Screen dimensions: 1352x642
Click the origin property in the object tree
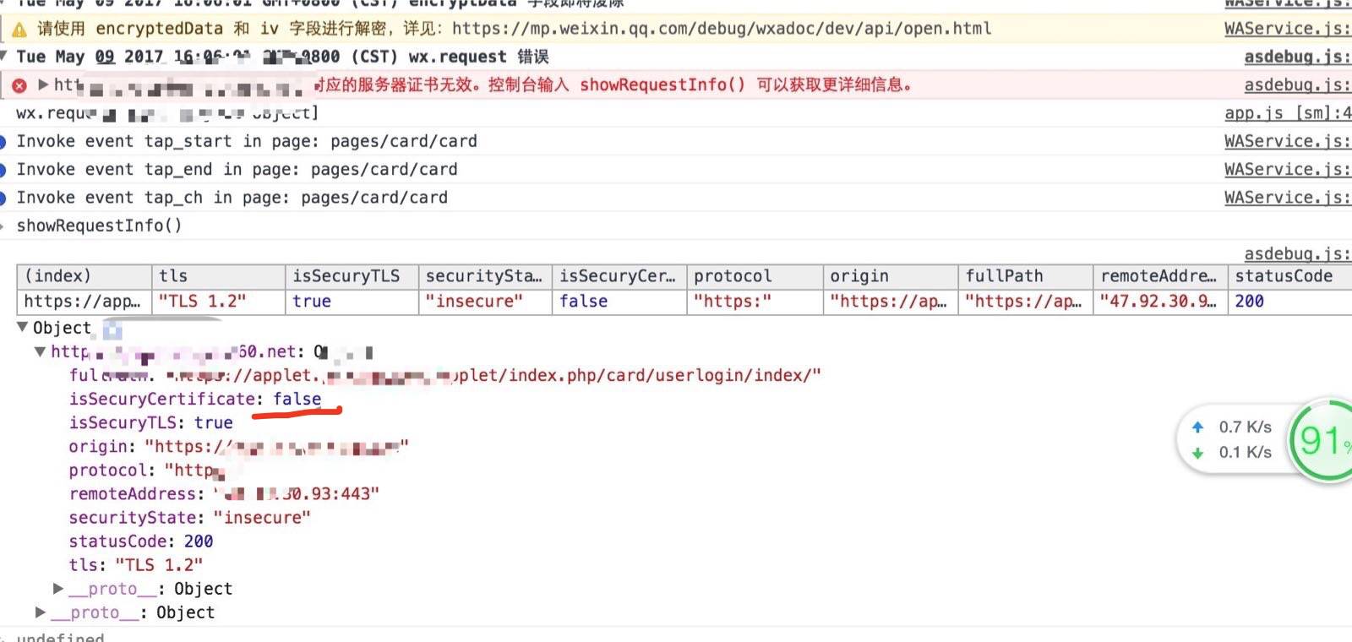(x=239, y=446)
